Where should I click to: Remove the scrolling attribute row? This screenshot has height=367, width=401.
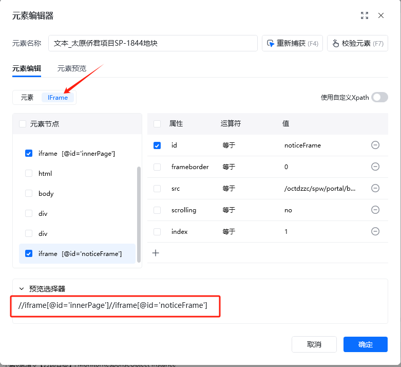375,210
